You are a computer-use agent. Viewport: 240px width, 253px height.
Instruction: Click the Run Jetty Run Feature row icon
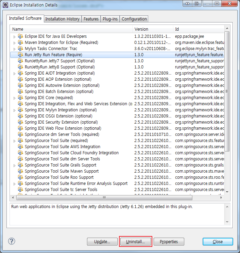click(x=20, y=55)
